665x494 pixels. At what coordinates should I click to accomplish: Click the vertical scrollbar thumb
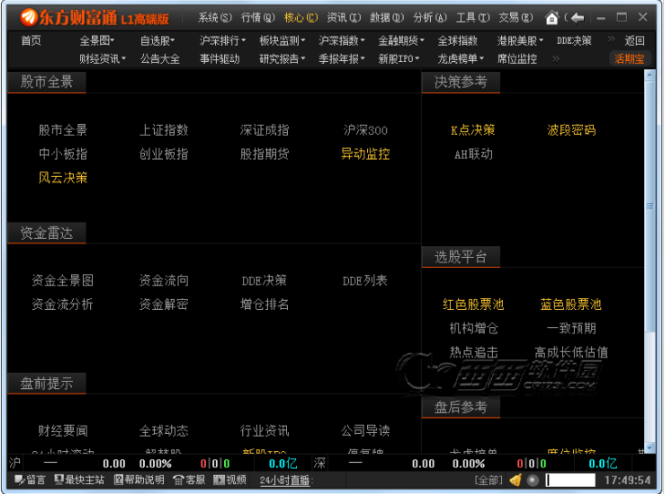[x=650, y=206]
